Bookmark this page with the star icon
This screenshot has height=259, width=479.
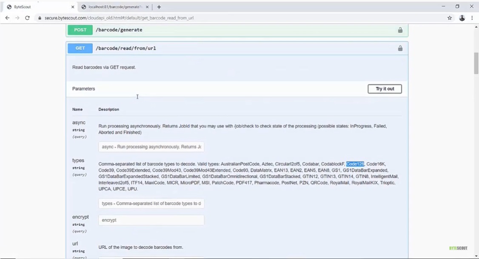[x=450, y=18]
